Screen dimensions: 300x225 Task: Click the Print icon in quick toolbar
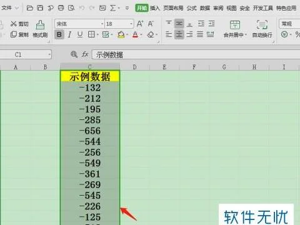point(61,8)
